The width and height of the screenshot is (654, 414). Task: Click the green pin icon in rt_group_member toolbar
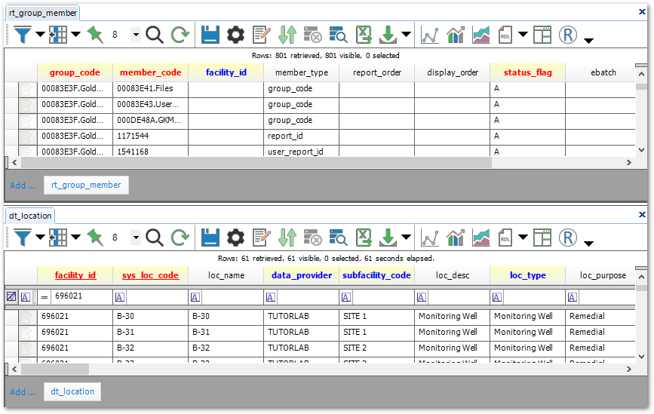(x=95, y=35)
